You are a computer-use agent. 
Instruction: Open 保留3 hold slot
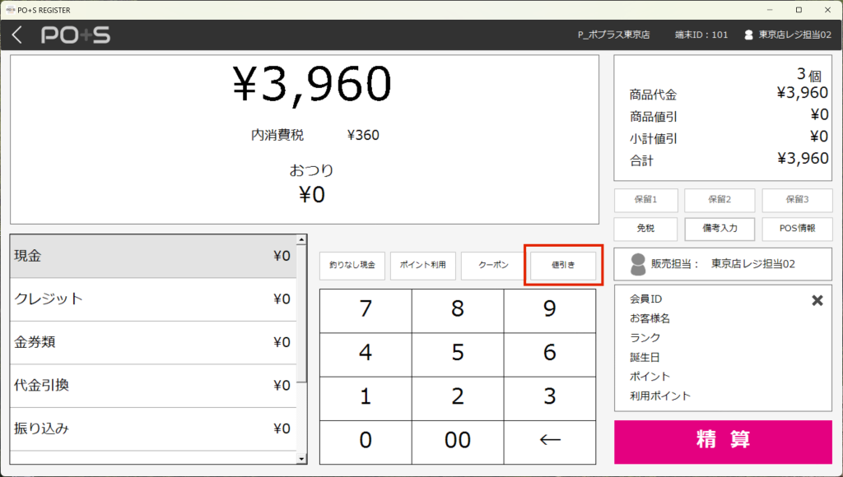coord(796,199)
